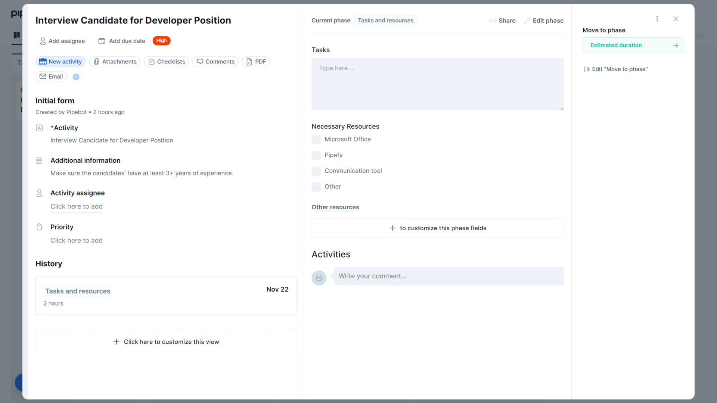Check the Communication tool resource
The height and width of the screenshot is (403, 717).
click(316, 171)
